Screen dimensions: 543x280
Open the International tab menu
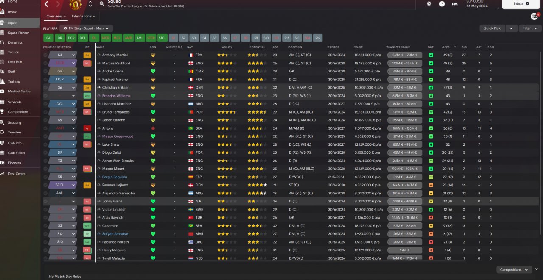pos(83,16)
